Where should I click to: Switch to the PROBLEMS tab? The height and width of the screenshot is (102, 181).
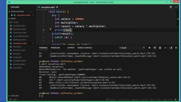point(55,48)
